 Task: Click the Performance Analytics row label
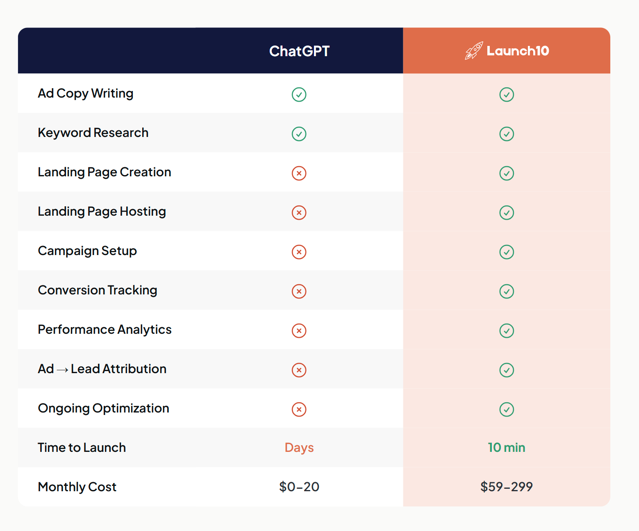(105, 330)
